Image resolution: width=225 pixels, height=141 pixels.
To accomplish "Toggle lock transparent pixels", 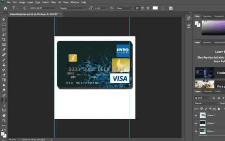I will pos(202,109).
